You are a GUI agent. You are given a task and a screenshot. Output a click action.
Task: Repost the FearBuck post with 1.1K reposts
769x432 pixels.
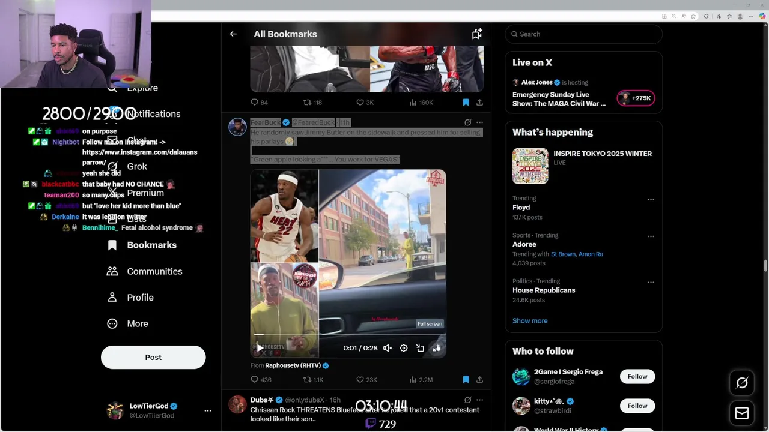click(313, 380)
